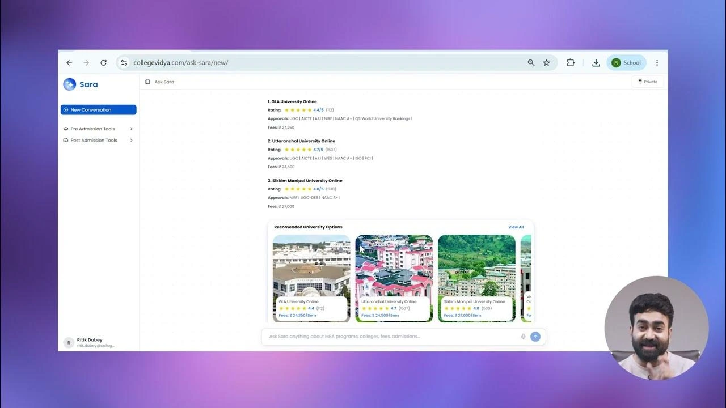Click the microphone icon in the chat box
The width and height of the screenshot is (726, 408).
[x=523, y=337]
